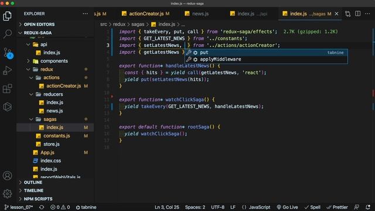Viewport: 375px width, 211px height.
Task: Open editor more actions ellipsis
Action: (367, 13)
